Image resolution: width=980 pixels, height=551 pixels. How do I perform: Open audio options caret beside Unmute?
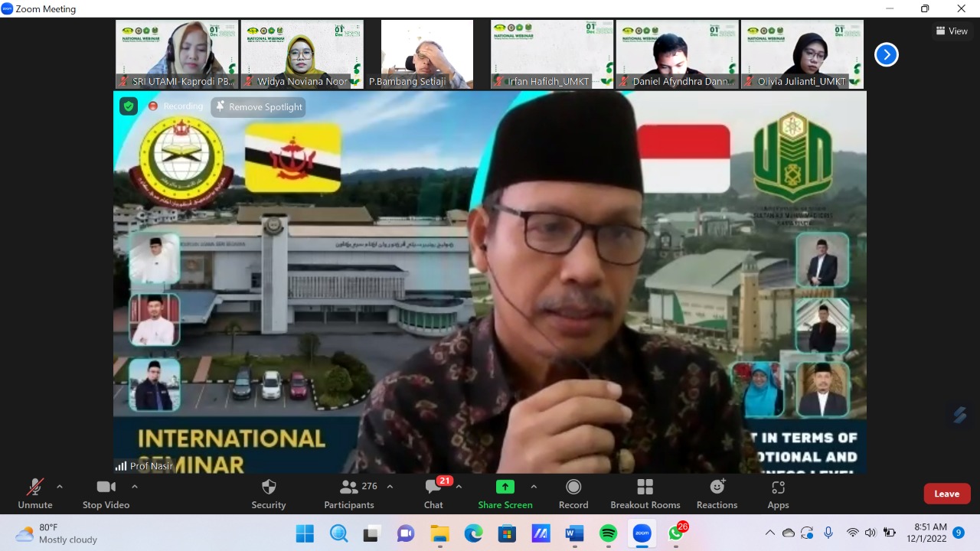click(x=60, y=487)
